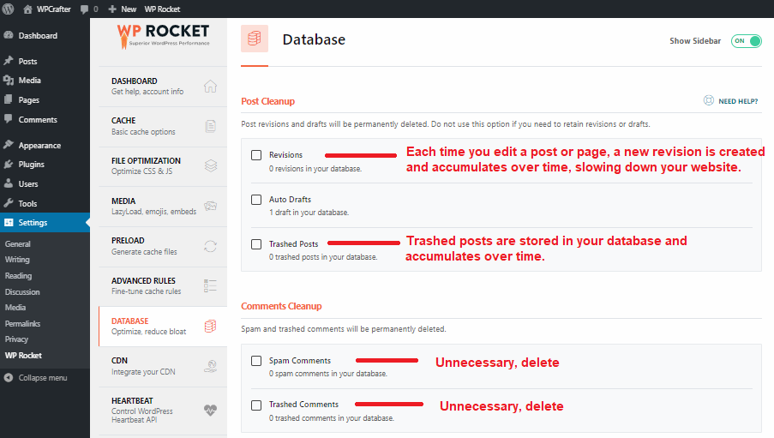Check the Revisions checkbox
The height and width of the screenshot is (438, 774).
[x=256, y=155]
